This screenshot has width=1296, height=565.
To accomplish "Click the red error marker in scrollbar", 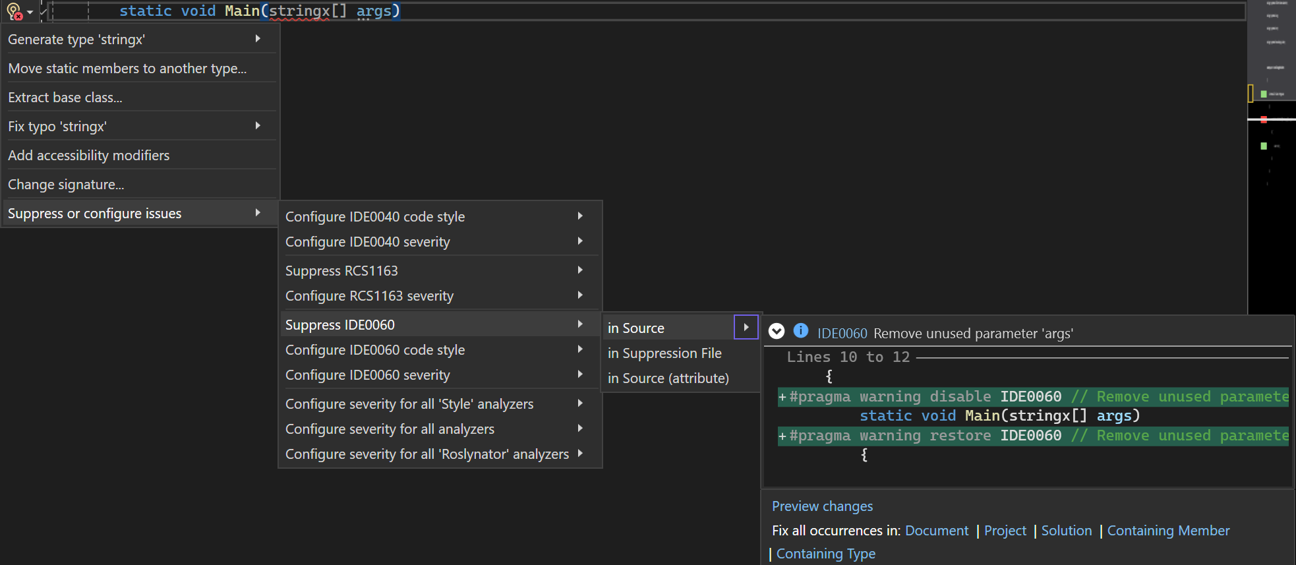I will point(1264,119).
